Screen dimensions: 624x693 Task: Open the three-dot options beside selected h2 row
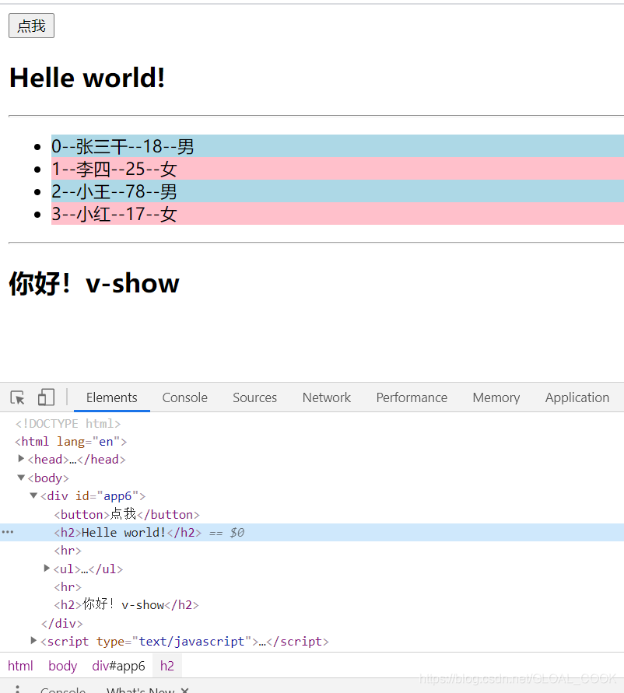click(8, 532)
